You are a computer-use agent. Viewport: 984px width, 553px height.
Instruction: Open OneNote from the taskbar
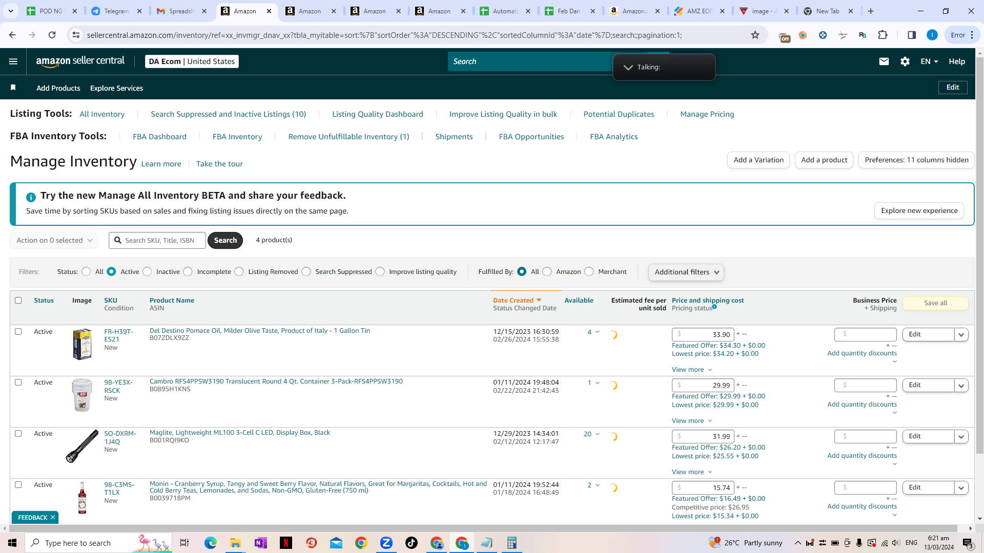[260, 543]
